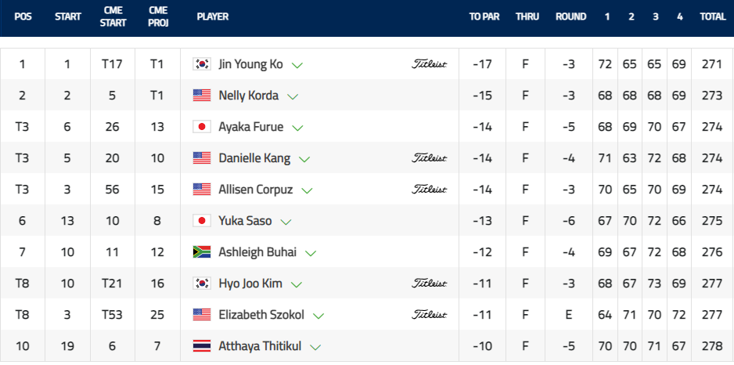The image size is (734, 365).
Task: Sort by the TO PAR column header
Action: point(484,17)
